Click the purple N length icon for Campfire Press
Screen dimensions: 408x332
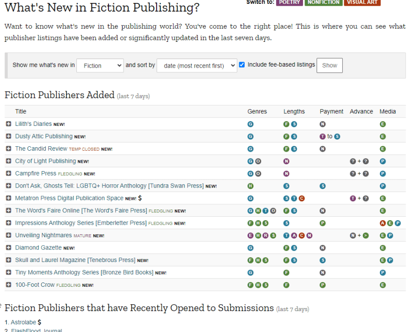286,174
